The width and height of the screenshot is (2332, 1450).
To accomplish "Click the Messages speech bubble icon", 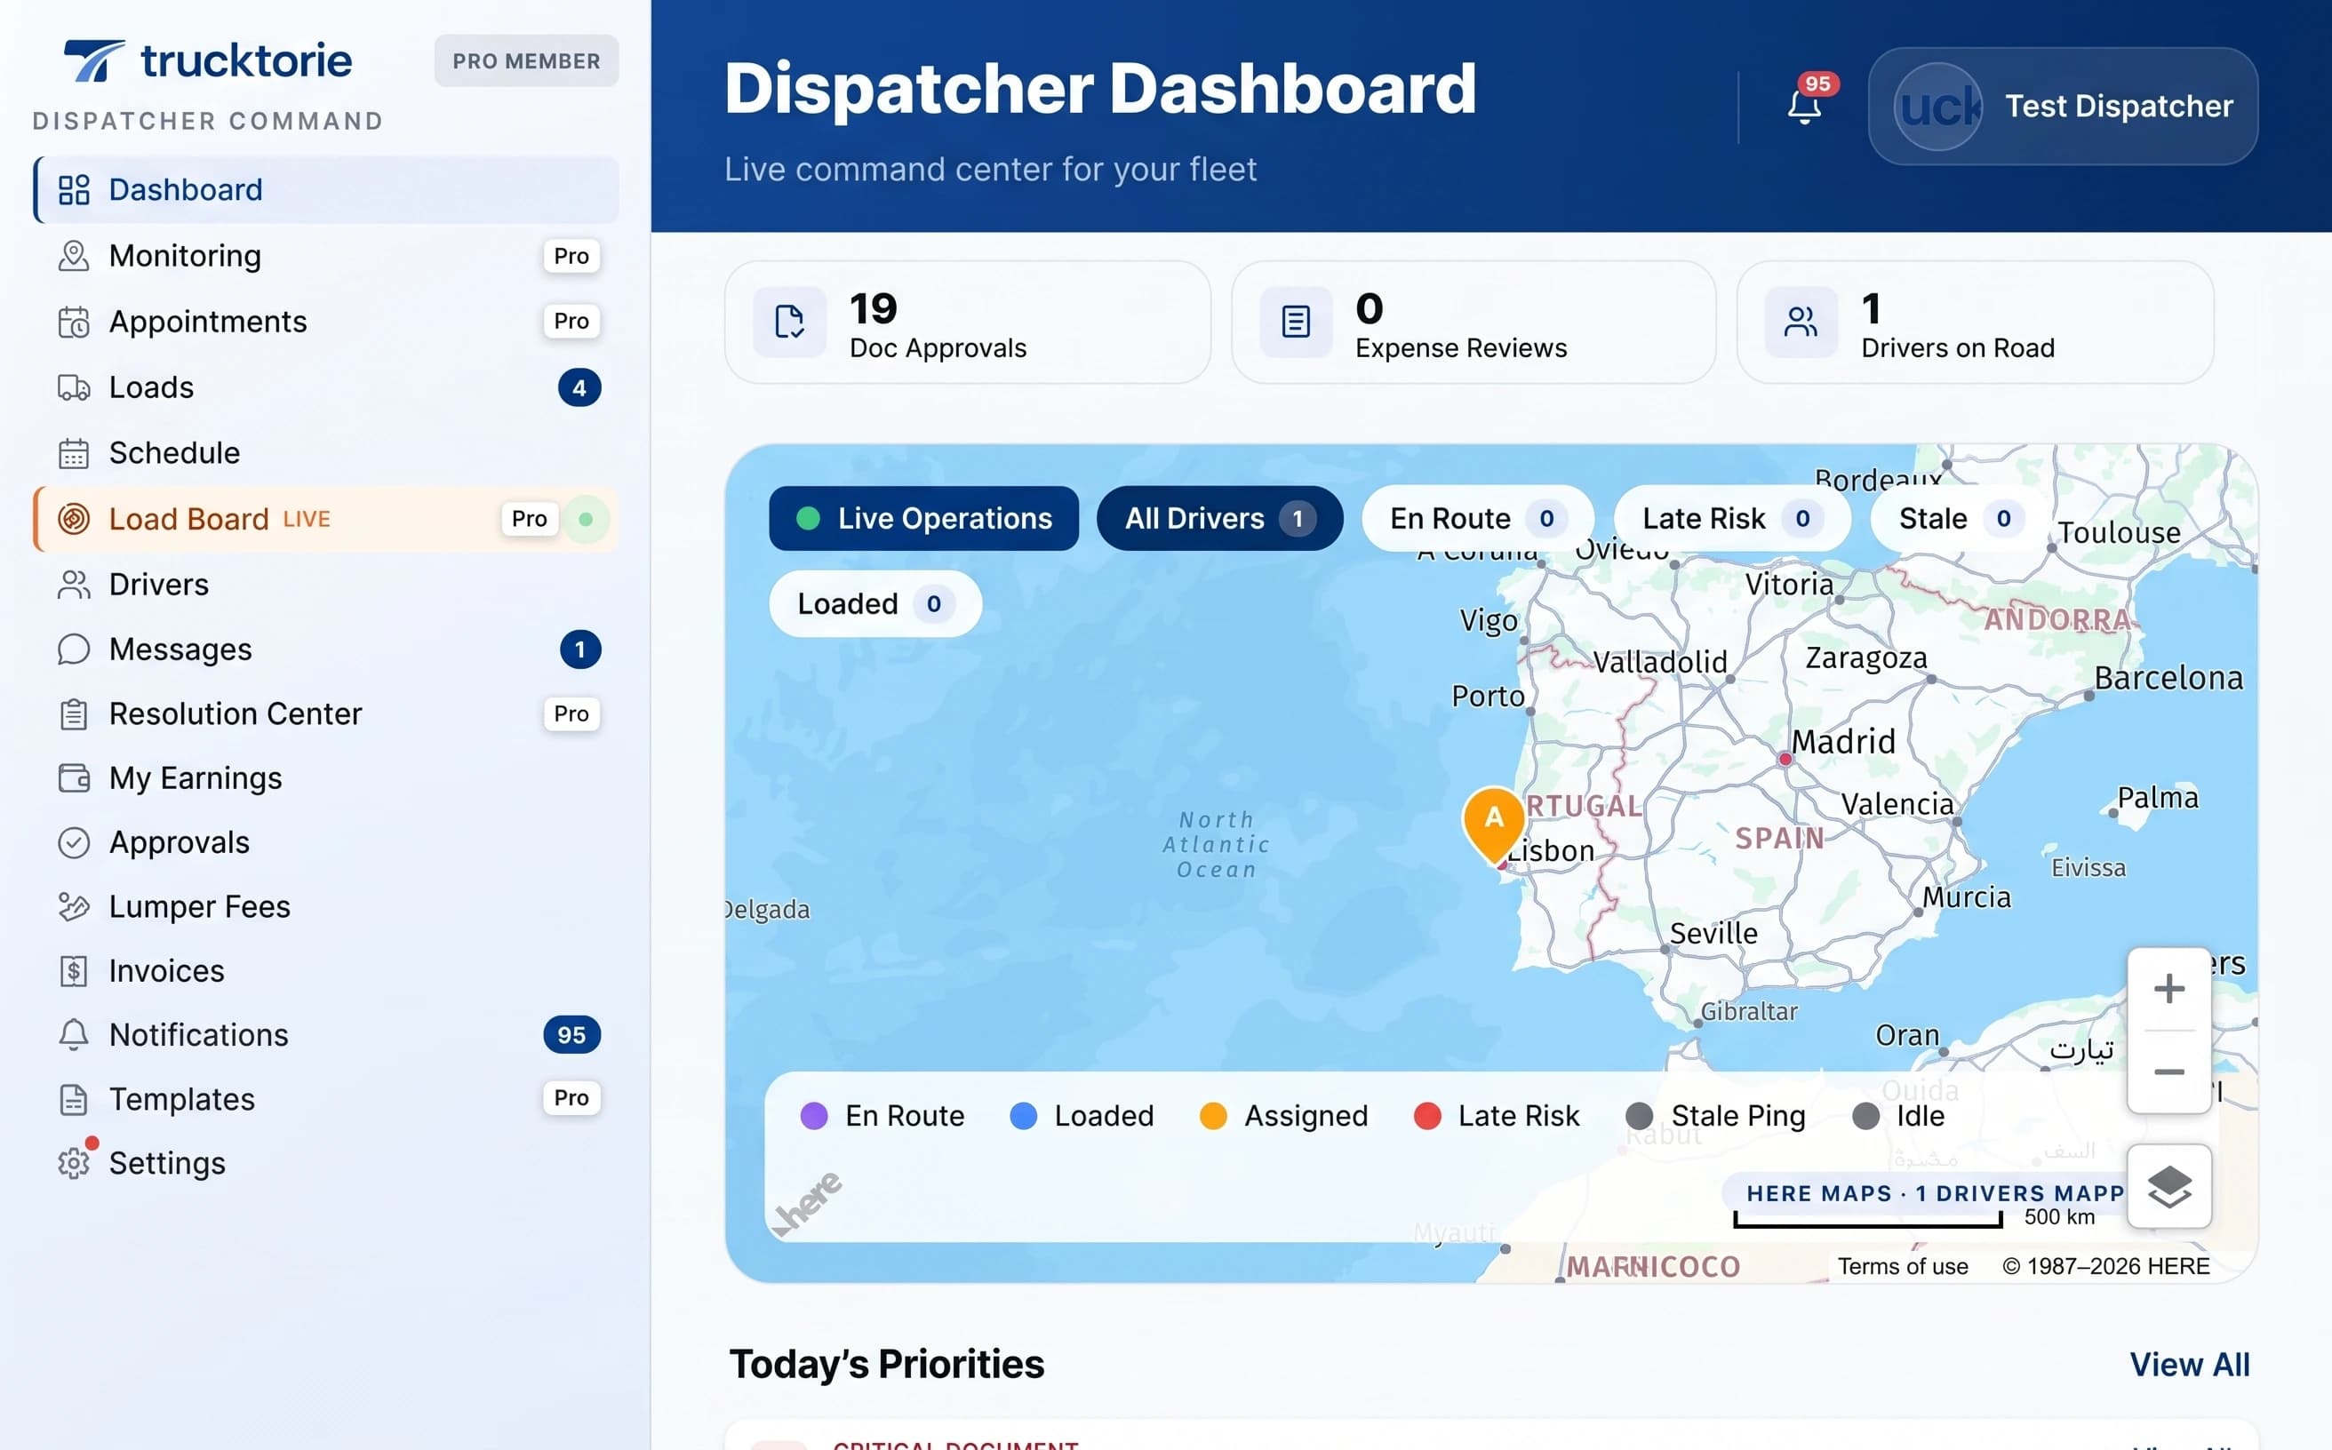I will coord(74,649).
